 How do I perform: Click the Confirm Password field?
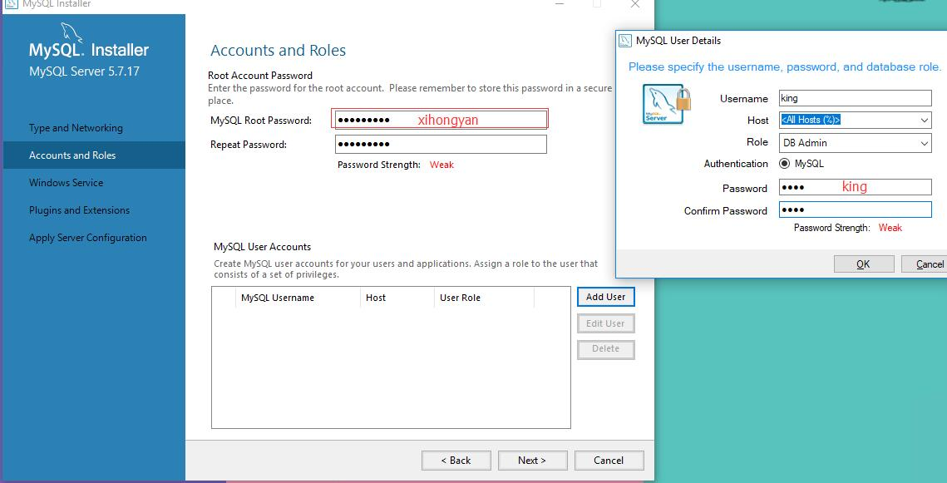(856, 210)
